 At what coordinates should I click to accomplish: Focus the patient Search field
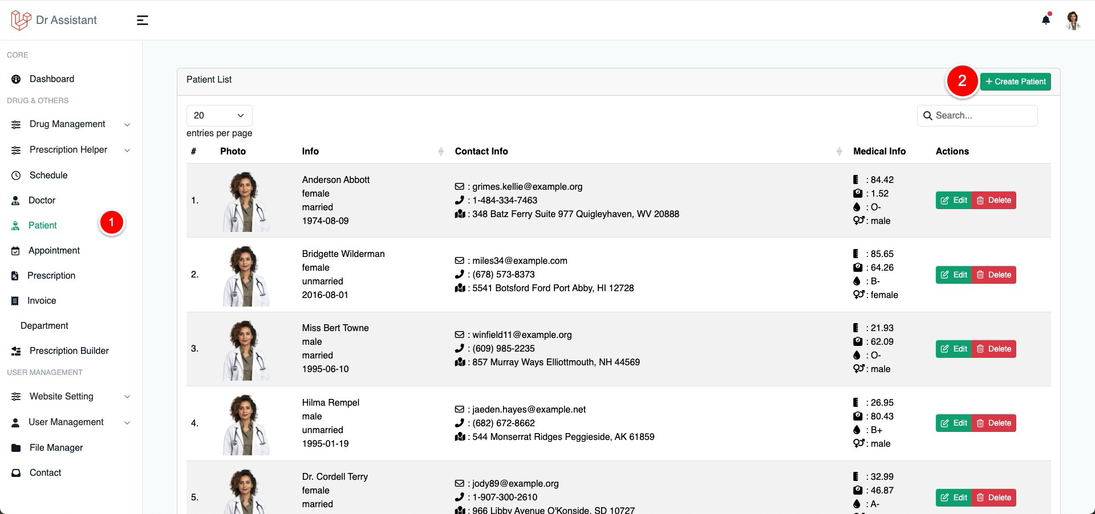[x=978, y=116]
